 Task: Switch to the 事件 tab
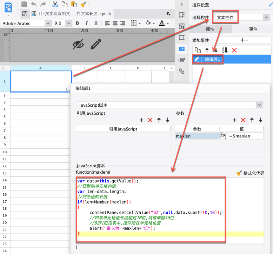click(253, 29)
